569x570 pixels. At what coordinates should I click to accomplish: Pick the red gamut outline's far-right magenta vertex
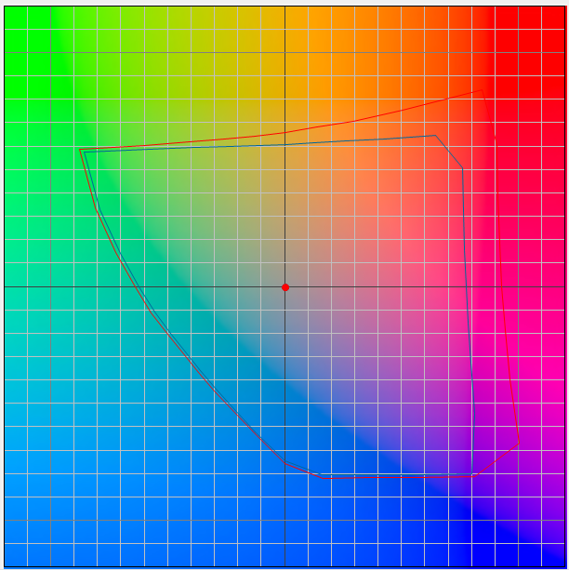click(x=519, y=443)
